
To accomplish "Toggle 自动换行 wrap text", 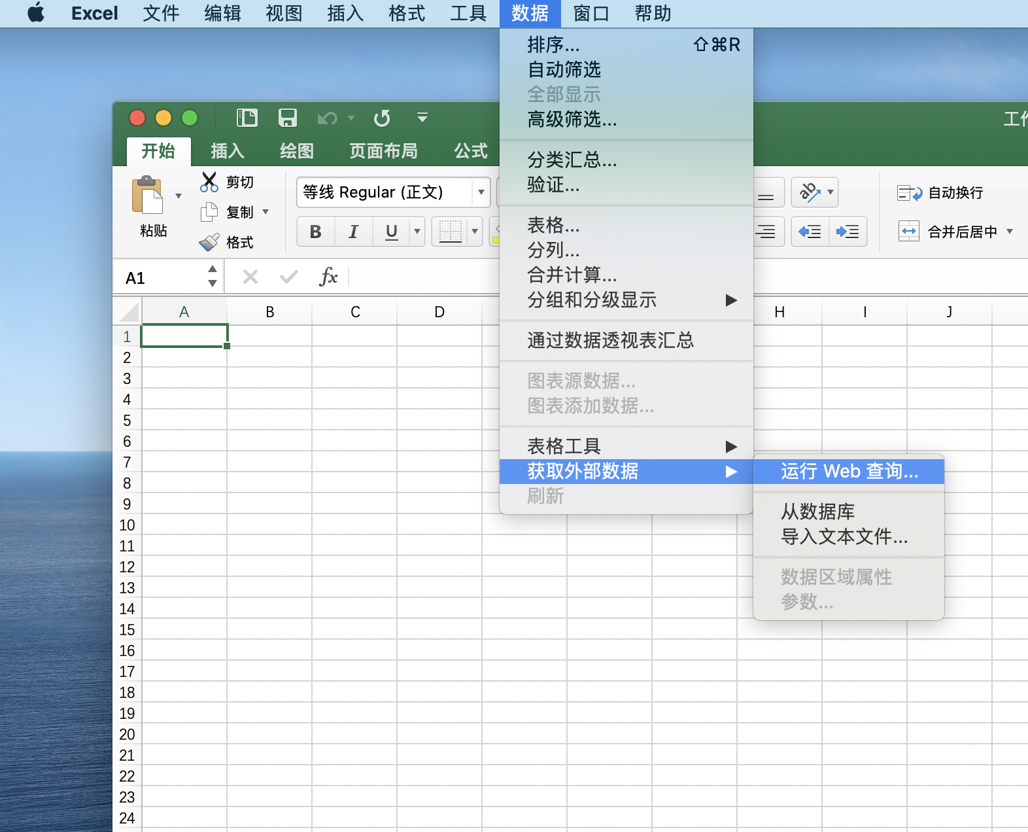I will click(940, 193).
